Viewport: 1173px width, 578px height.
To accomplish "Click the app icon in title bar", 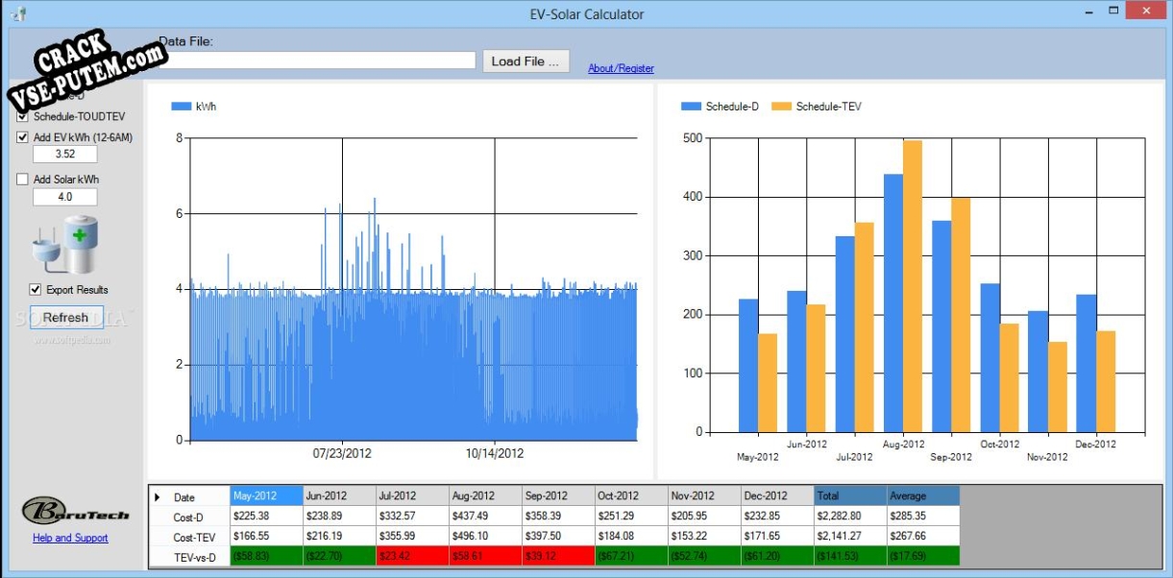I will coord(18,13).
